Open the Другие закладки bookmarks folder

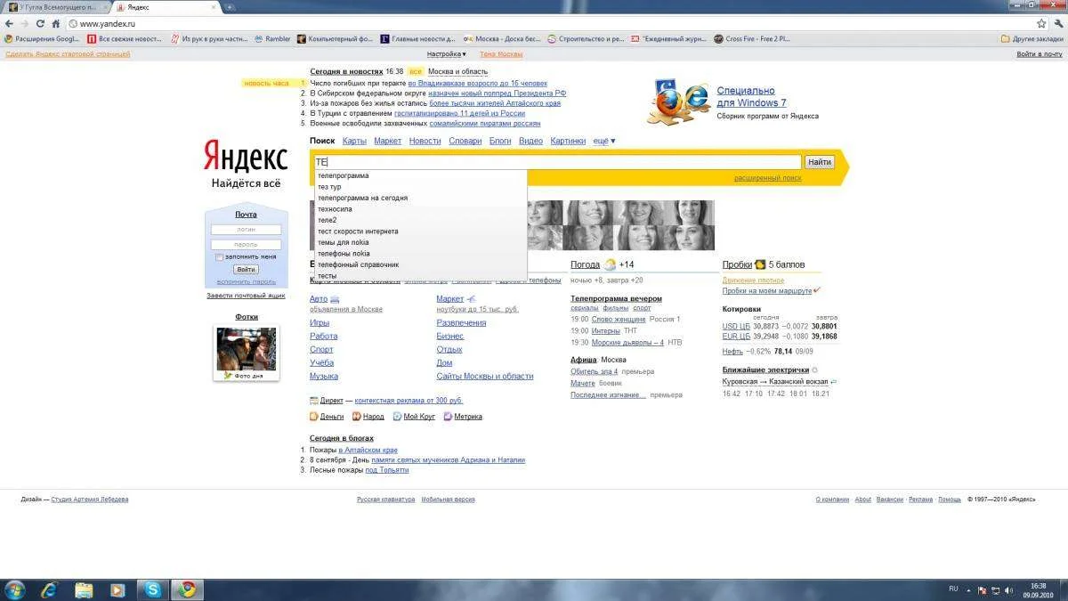tap(1032, 39)
